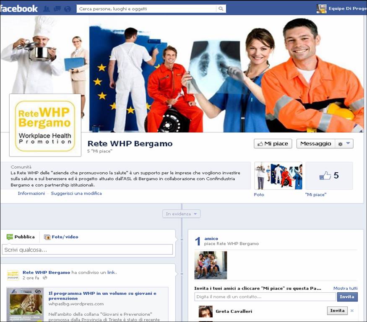Focus the "Scrivi qualcosa..." post field

click(87, 250)
